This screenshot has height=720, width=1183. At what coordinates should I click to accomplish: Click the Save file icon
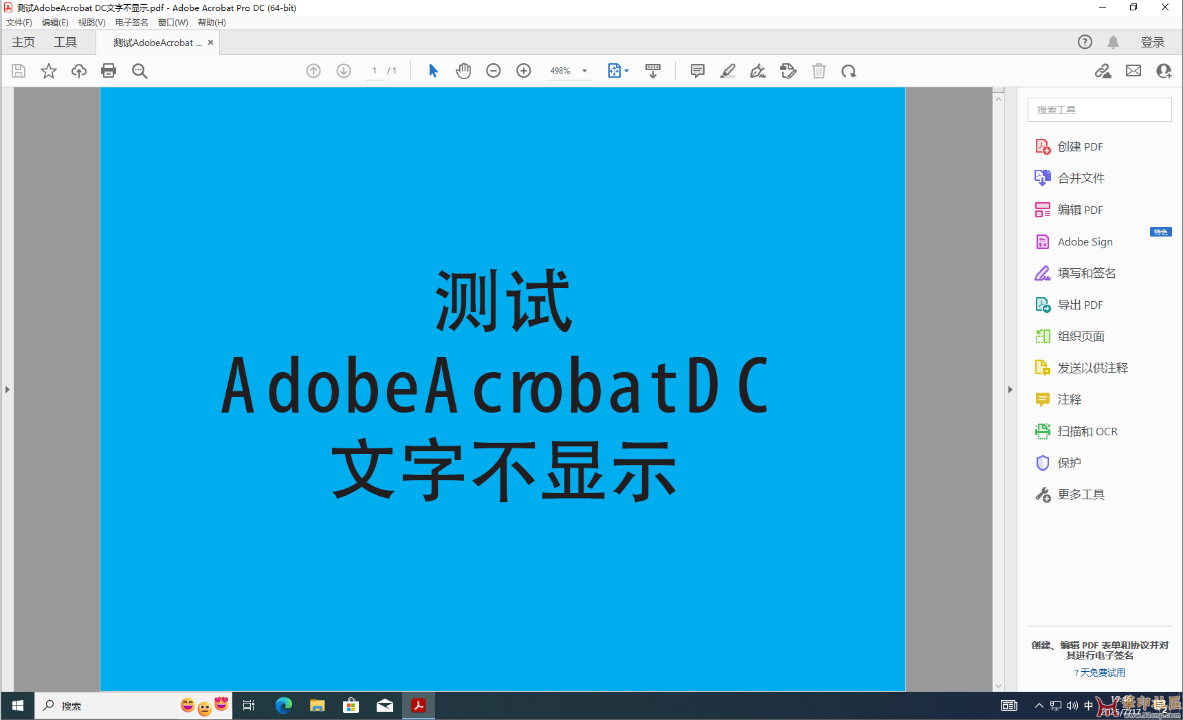tap(19, 71)
